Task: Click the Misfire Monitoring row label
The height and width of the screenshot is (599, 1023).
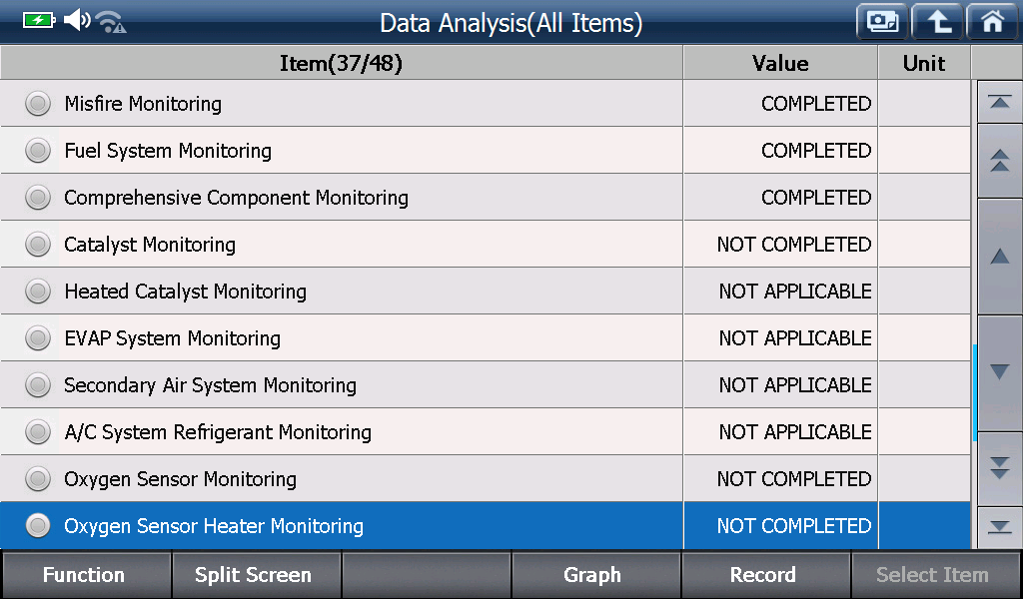Action: 143,104
